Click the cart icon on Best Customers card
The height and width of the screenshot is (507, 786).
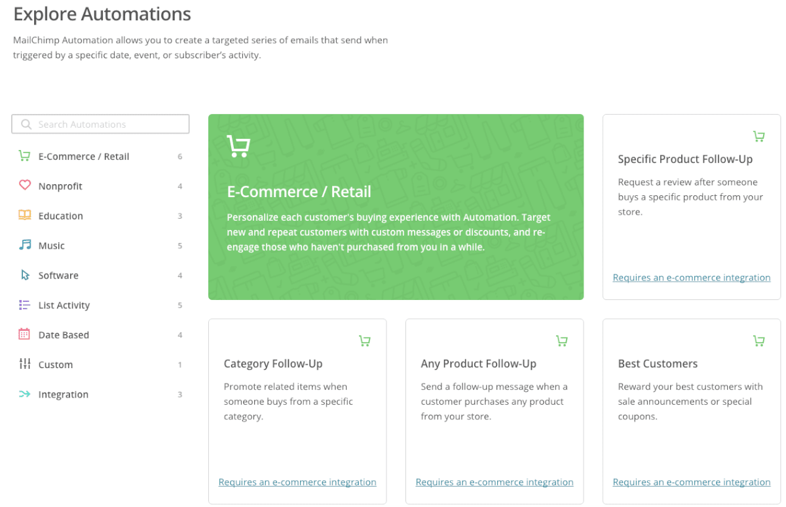coord(758,341)
